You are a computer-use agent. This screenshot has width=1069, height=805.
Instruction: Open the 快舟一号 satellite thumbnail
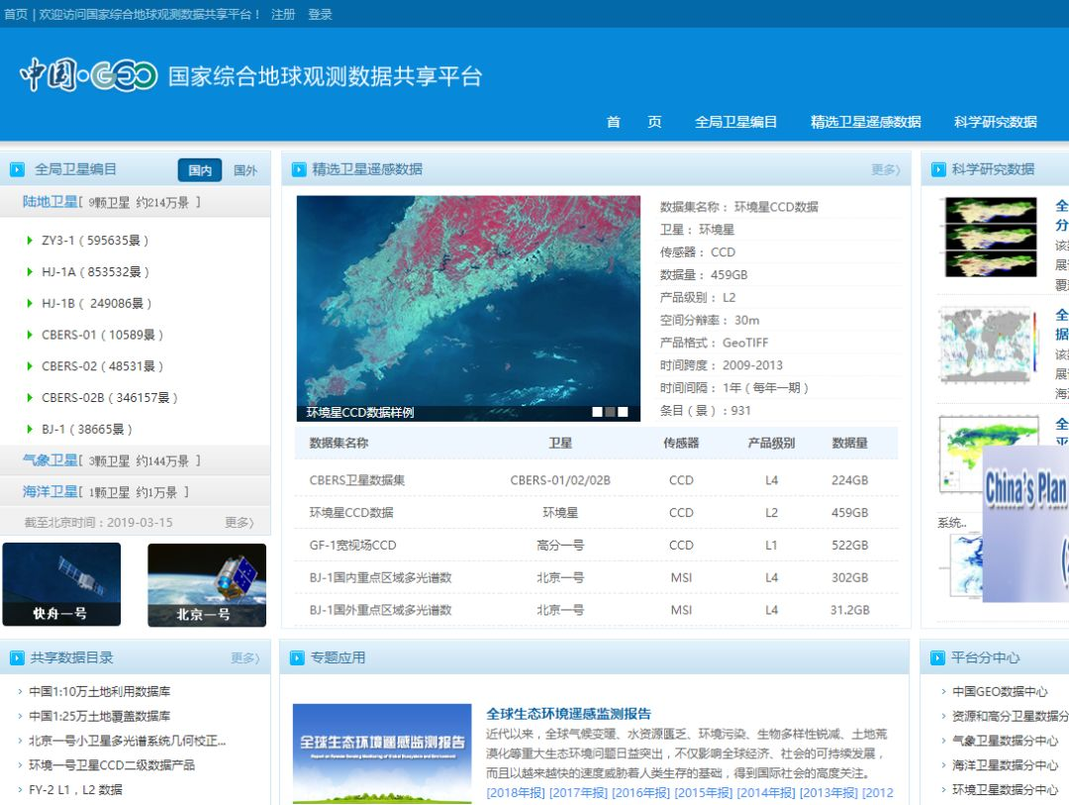pos(61,584)
